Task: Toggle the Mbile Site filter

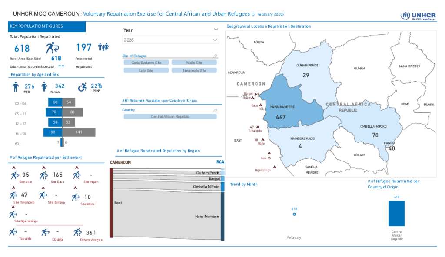Action: coord(194,63)
